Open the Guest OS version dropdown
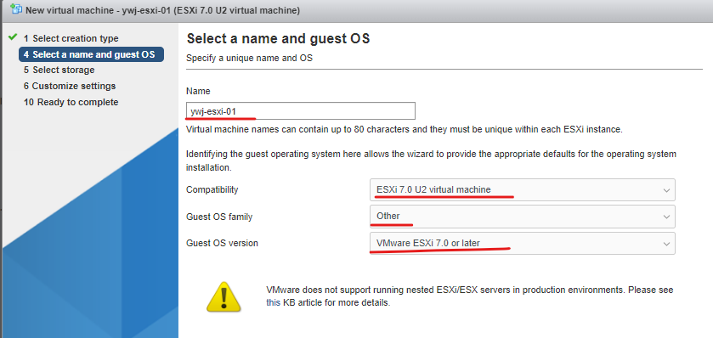713x338 pixels. pyautogui.click(x=523, y=244)
